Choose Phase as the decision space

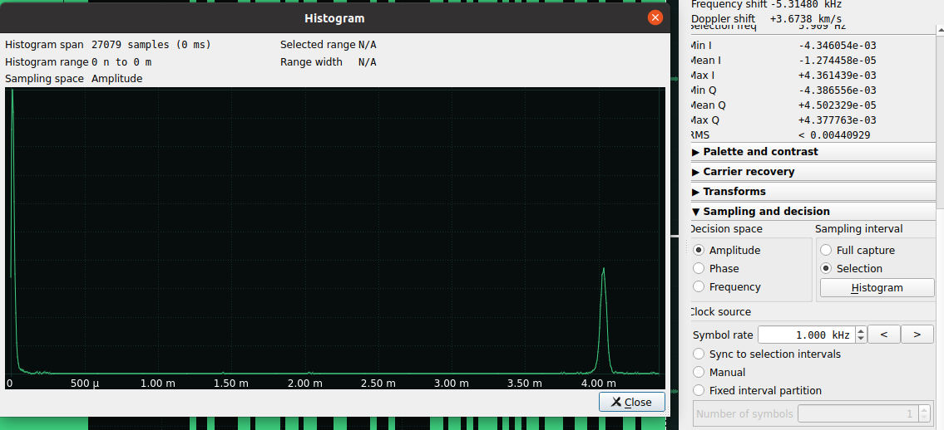point(699,269)
